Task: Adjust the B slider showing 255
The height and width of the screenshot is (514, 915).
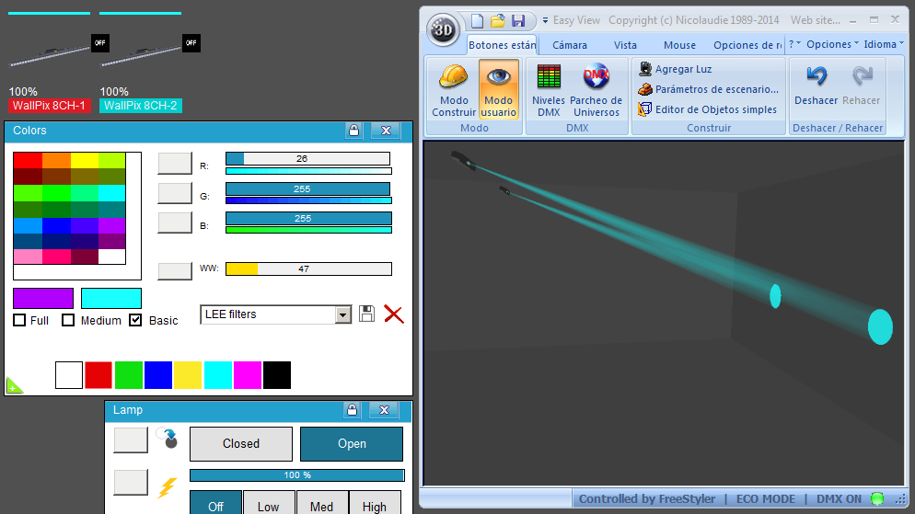Action: coord(308,219)
